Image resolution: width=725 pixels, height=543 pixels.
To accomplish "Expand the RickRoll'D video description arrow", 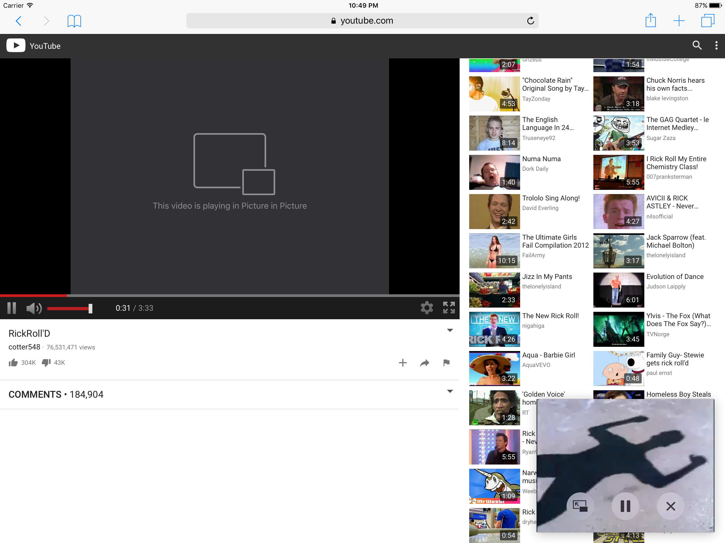I will [450, 330].
